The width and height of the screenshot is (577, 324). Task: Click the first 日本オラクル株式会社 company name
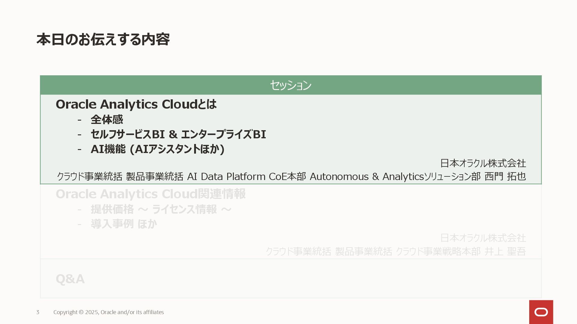[x=483, y=163]
